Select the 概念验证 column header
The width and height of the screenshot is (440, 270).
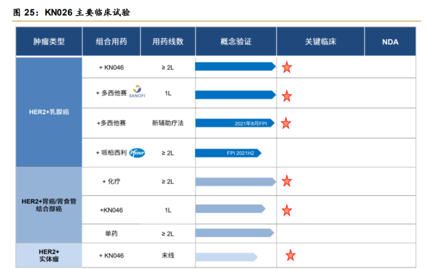point(236,41)
